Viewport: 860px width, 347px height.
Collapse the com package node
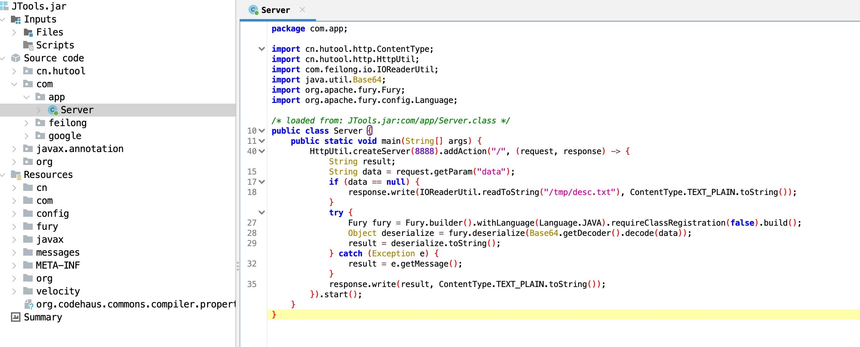pos(14,84)
